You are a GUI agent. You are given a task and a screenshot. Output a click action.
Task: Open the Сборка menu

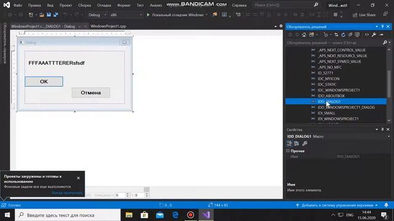[x=84, y=5]
